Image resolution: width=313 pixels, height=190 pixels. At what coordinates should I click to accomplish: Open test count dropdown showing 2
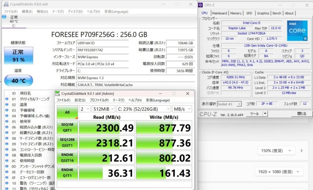pyautogui.click(x=85, y=109)
